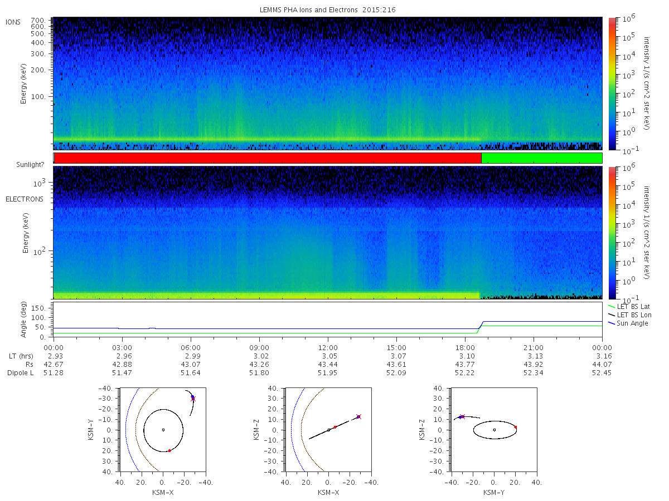The height and width of the screenshot is (501, 669).
Task: Click the ions colorbar intensity units label
Action: (648, 83)
